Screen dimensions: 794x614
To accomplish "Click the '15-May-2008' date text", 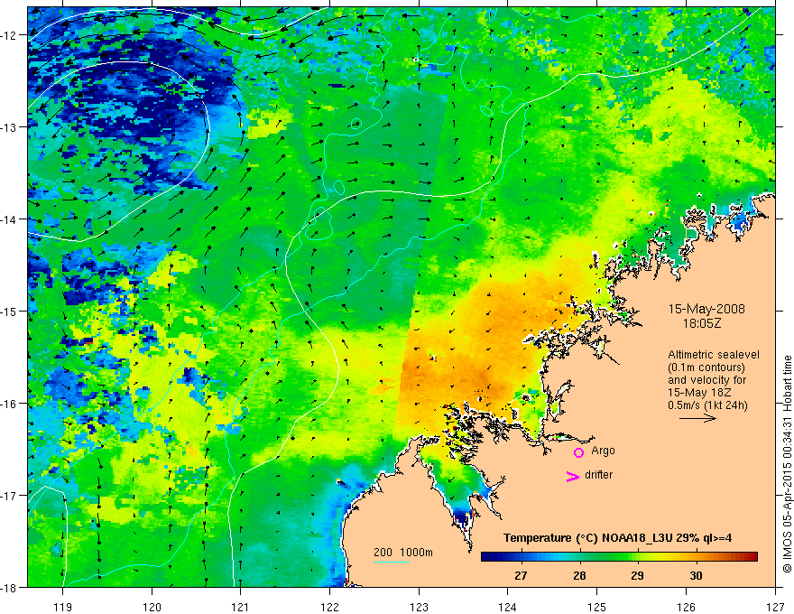I will [x=706, y=309].
